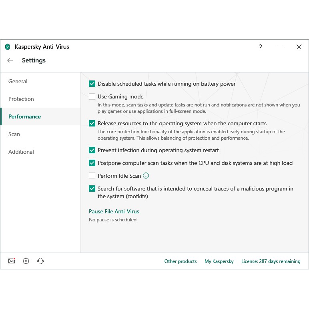Enable the Perform Idle Scan checkbox
Viewport: 309px width, 309px height.
coord(92,176)
